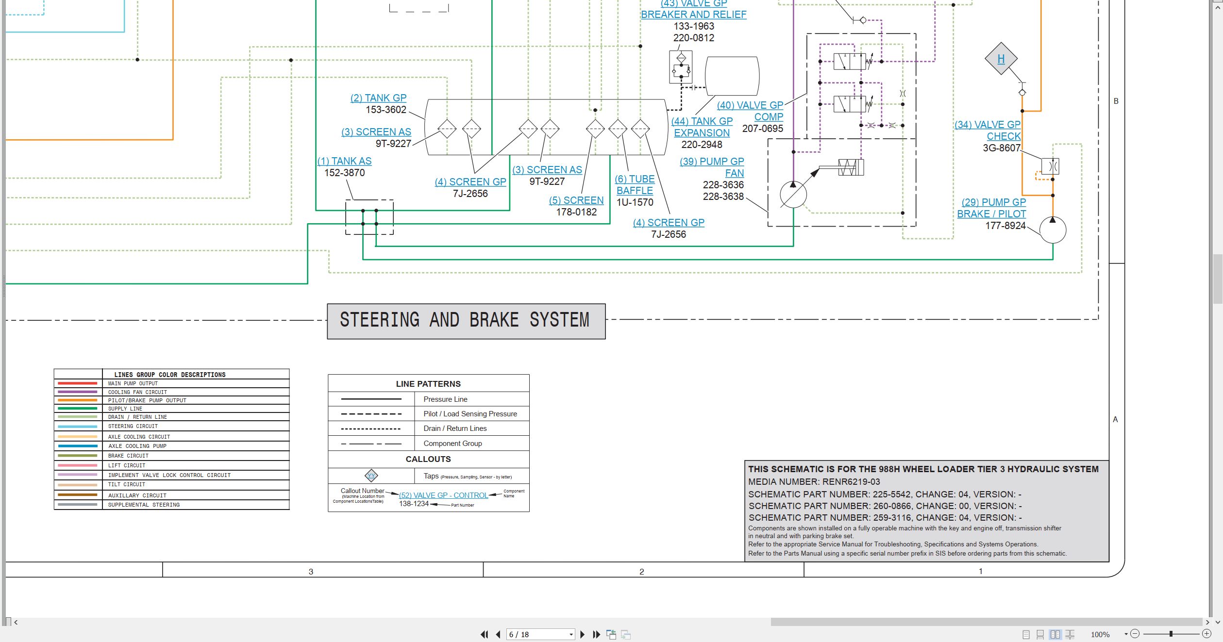Image resolution: width=1223 pixels, height=642 pixels.
Task: Click the part number 178-0182
Action: (576, 212)
